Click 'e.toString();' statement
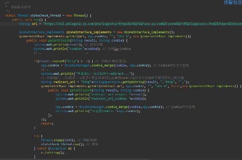The height and width of the screenshot is (160, 242). pyautogui.click(x=52, y=153)
